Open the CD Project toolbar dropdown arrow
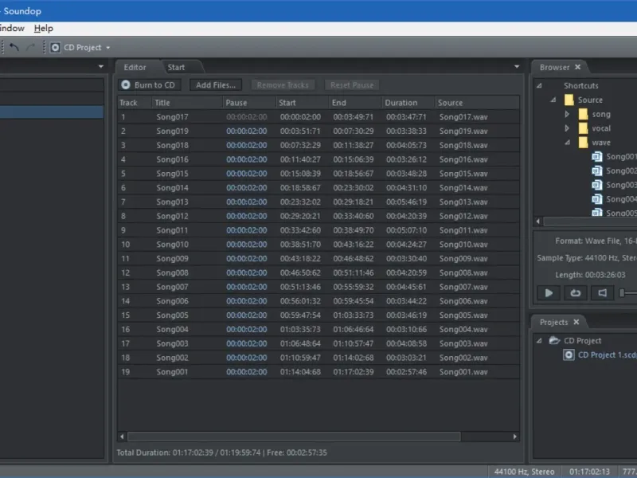The width and height of the screenshot is (637, 478). 108,48
